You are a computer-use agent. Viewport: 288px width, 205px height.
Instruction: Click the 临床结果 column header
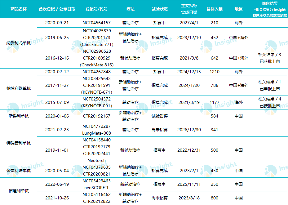point(269,9)
